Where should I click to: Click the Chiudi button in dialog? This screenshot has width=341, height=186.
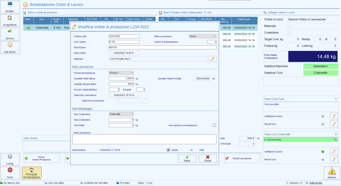click(207, 158)
